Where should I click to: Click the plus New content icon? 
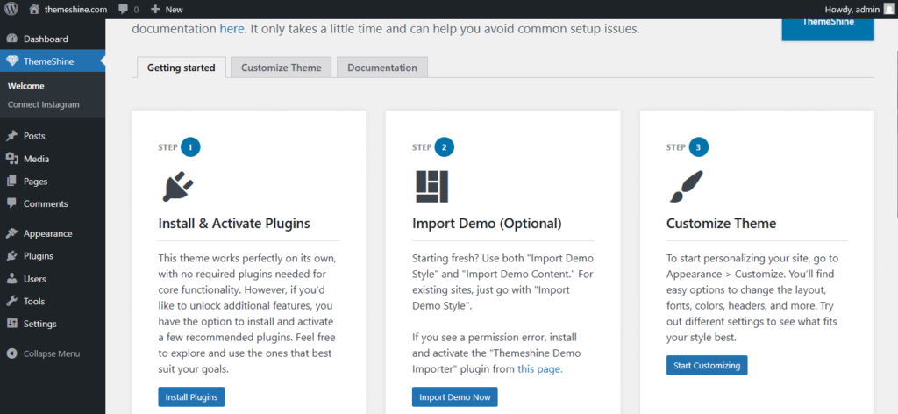click(155, 9)
